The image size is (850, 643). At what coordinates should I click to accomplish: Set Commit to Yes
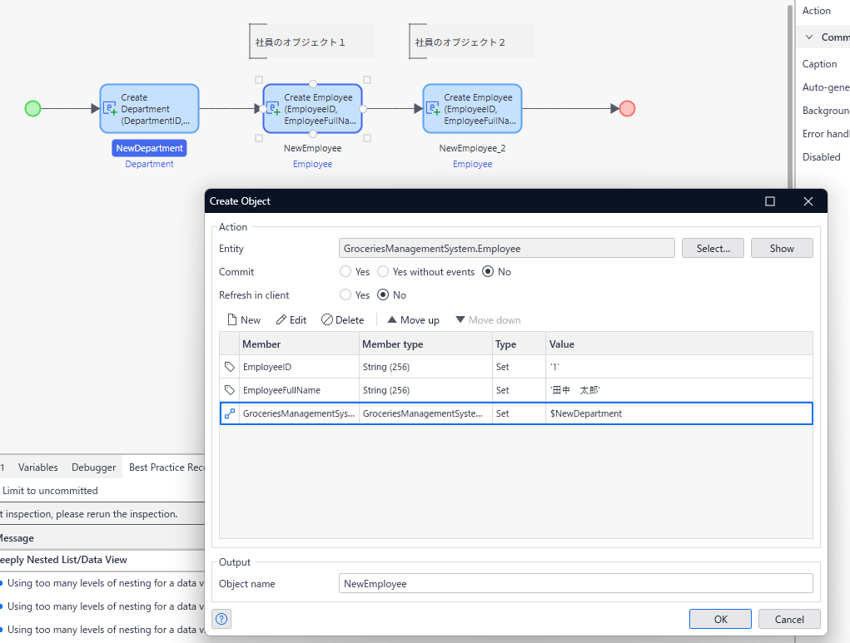[x=345, y=271]
